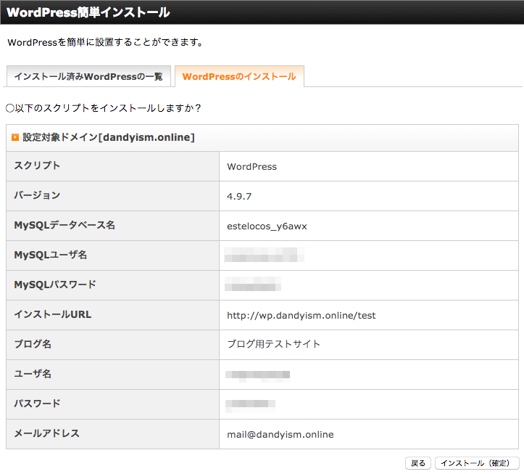
Task: Click the blog name ブログ用テストサイト
Action: click(x=274, y=344)
